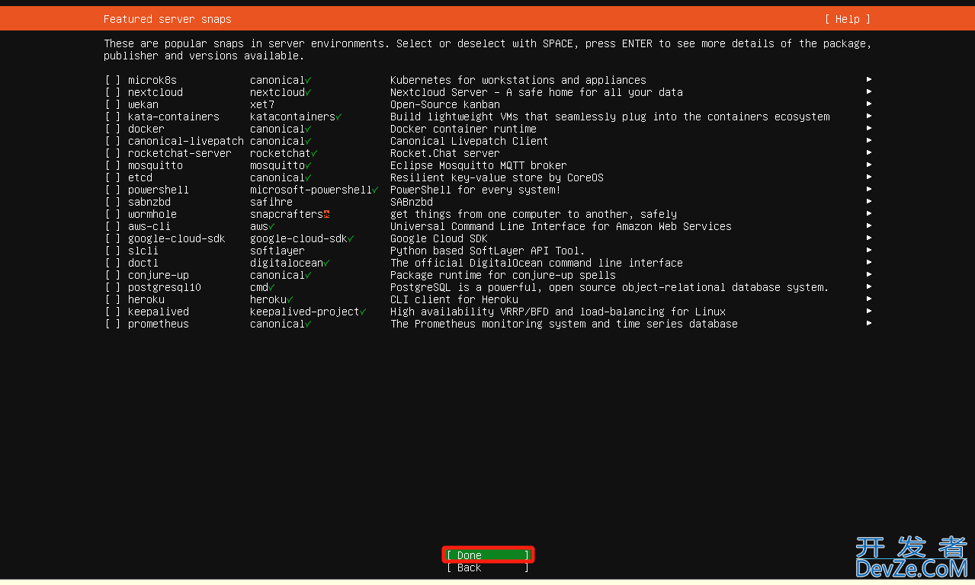This screenshot has width=975, height=585.
Task: Open details arrow on nextcloud row
Action: [x=869, y=91]
